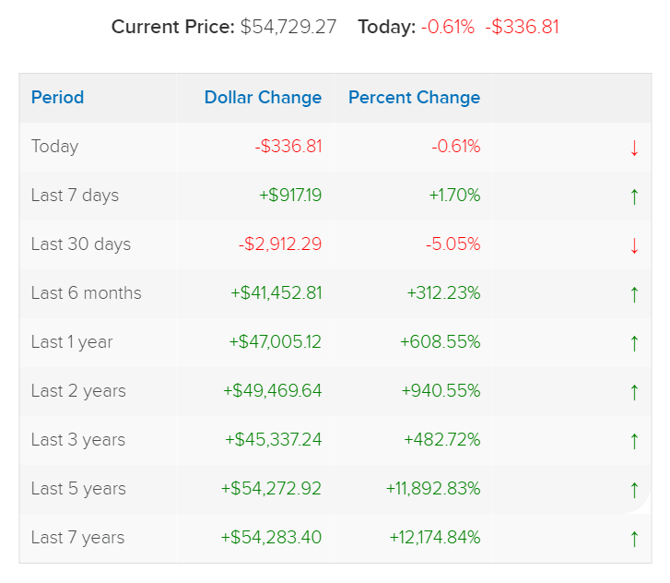Click the -$2,912.29 thirty-day dollar change

point(280,244)
